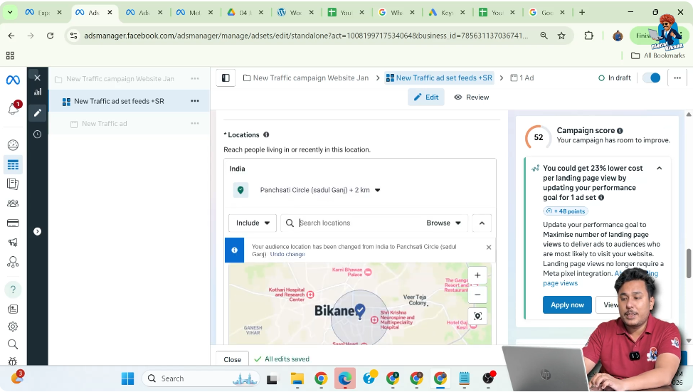Viewport: 693px width, 392px height.
Task: Click the map drop-pin target button
Action: coord(477,316)
